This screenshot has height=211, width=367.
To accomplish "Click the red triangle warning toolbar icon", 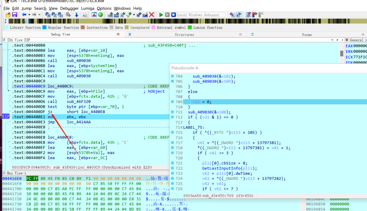I will point(94,15).
